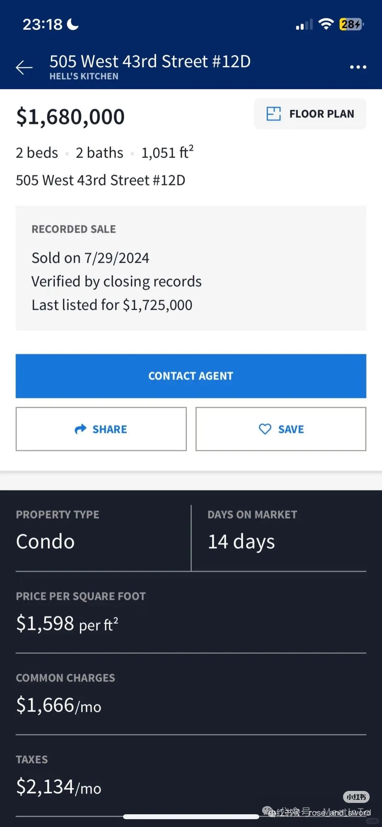Tap the Days on Market value

pos(241,542)
